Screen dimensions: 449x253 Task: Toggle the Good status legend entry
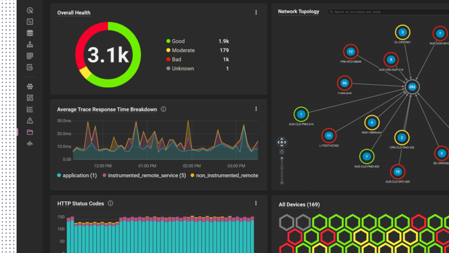(178, 41)
